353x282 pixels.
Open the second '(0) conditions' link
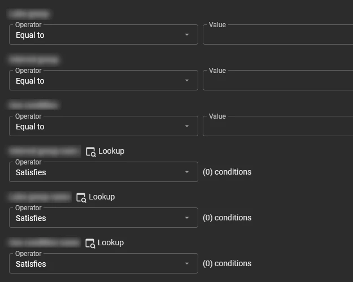pyautogui.click(x=227, y=218)
